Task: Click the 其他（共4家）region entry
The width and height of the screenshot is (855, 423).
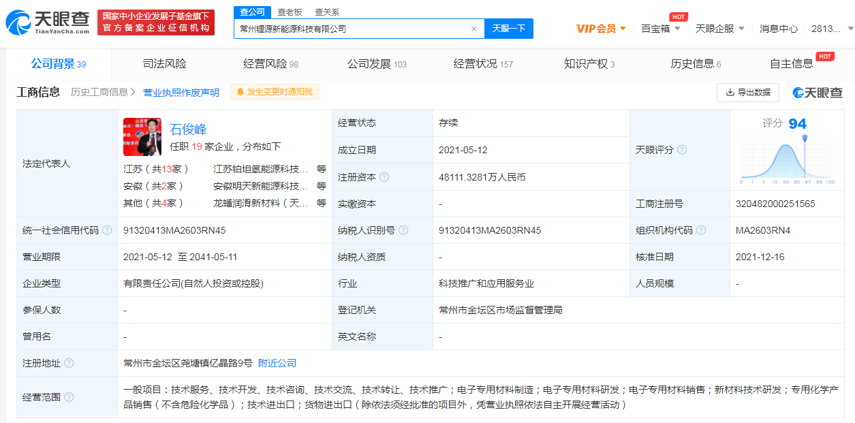Action: click(153, 203)
